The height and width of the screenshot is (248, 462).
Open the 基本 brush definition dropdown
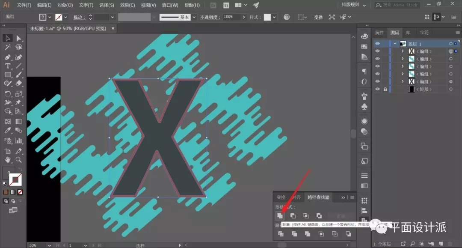click(x=194, y=17)
